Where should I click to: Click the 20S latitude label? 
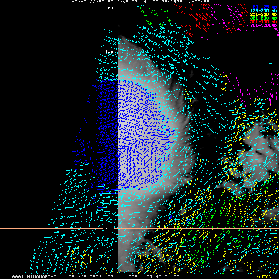click(x=109, y=228)
